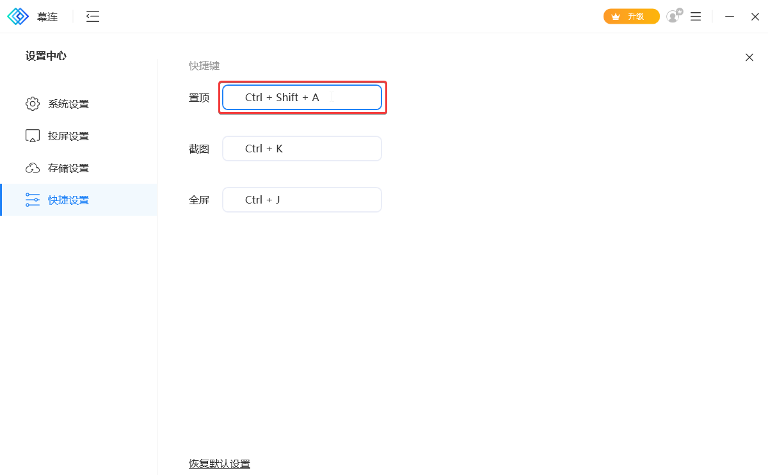This screenshot has height=475, width=768.
Task: Click the orange 升级 upgrade button
Action: [631, 17]
